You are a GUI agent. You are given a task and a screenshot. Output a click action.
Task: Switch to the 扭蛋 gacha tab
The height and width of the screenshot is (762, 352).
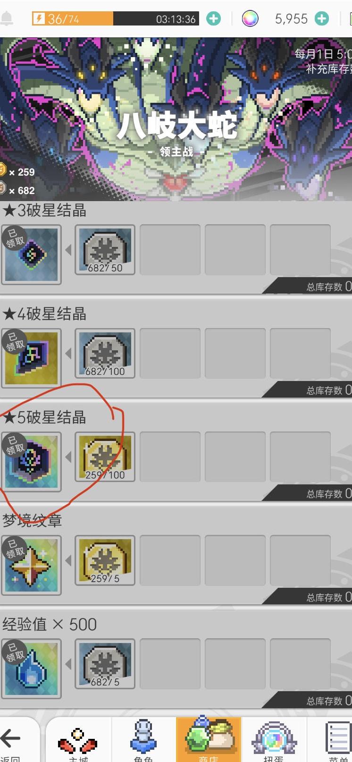273,740
